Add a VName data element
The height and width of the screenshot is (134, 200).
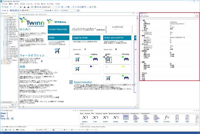[x=105, y=117]
